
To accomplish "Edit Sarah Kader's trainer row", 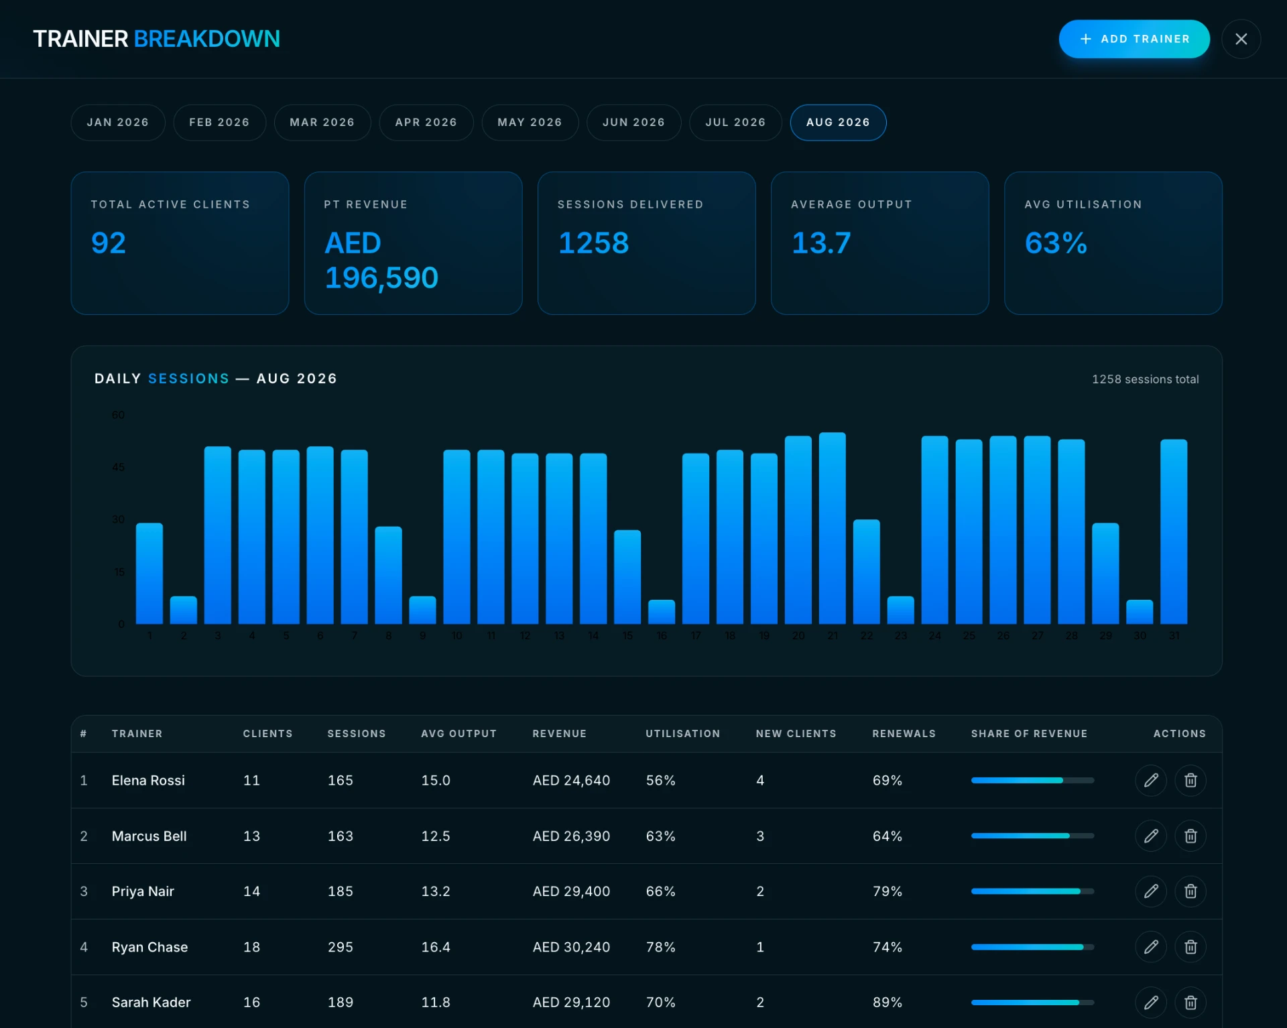I will [x=1151, y=1003].
